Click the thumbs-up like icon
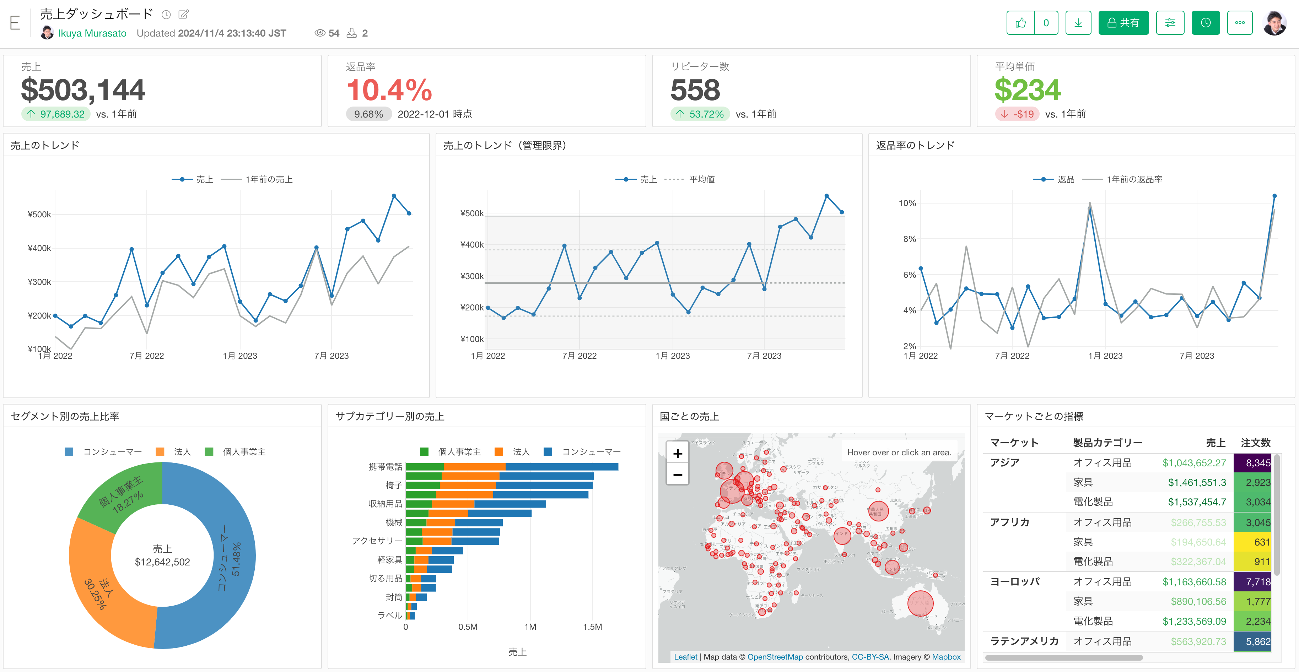This screenshot has width=1299, height=672. [x=1020, y=23]
